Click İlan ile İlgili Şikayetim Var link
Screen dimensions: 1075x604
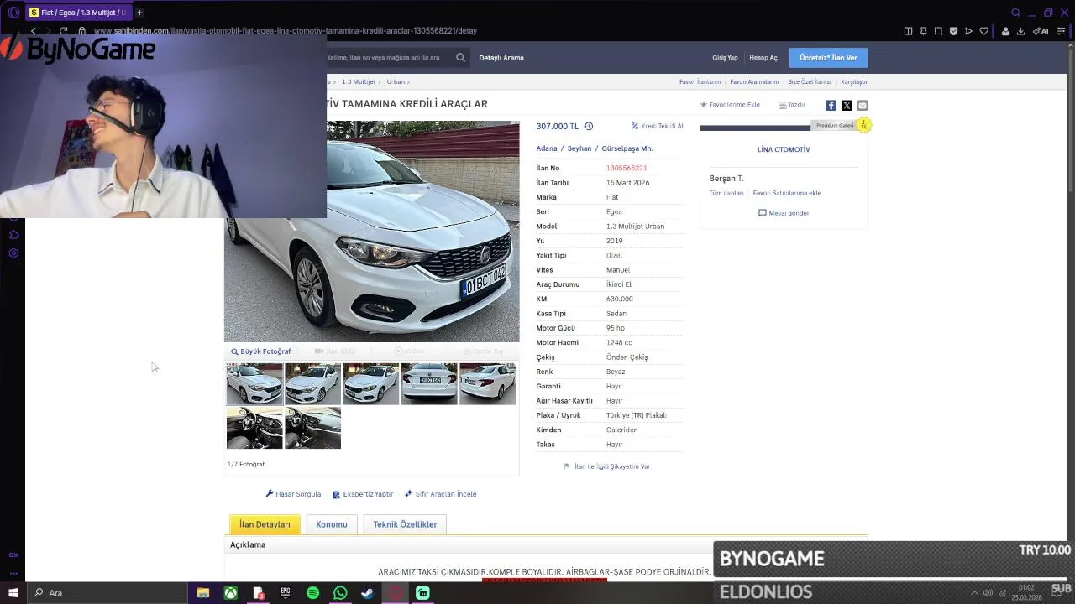(606, 466)
